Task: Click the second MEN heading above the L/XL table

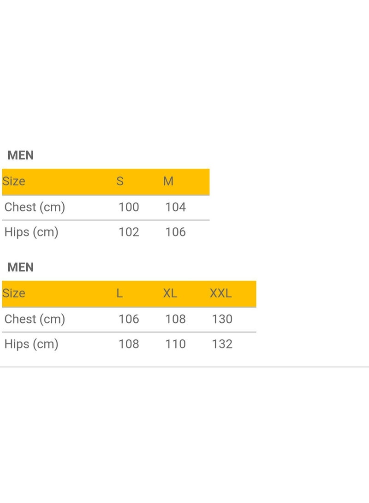Action: pos(21,267)
